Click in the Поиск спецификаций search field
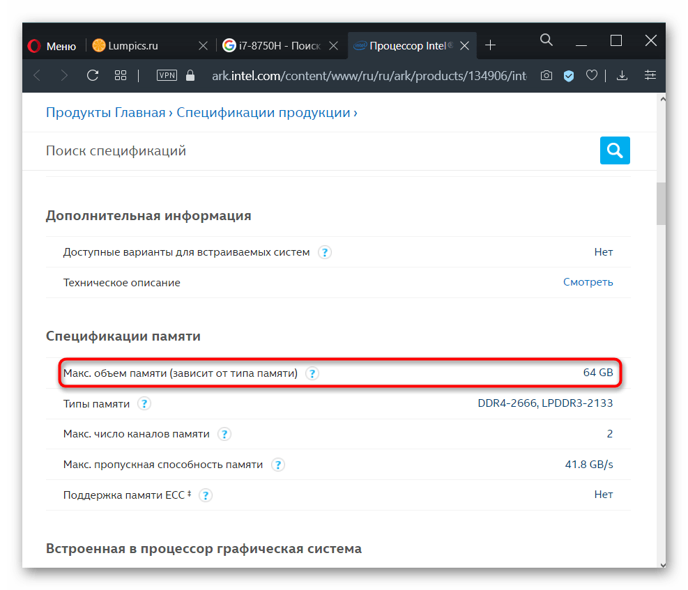 (314, 150)
